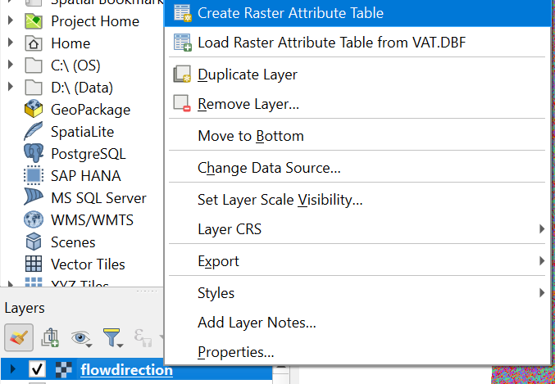The height and width of the screenshot is (384, 555).
Task: Click WMS/WMTS label in browser
Action: [x=93, y=220]
